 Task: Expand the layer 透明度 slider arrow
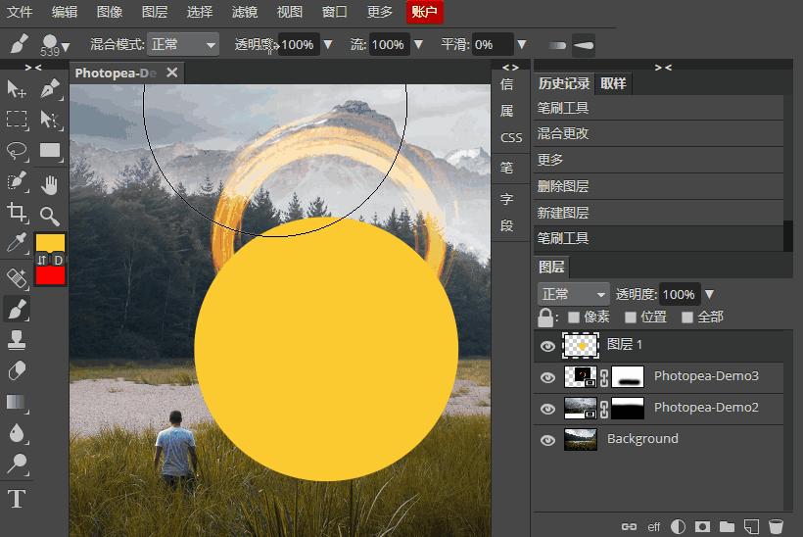click(x=710, y=294)
